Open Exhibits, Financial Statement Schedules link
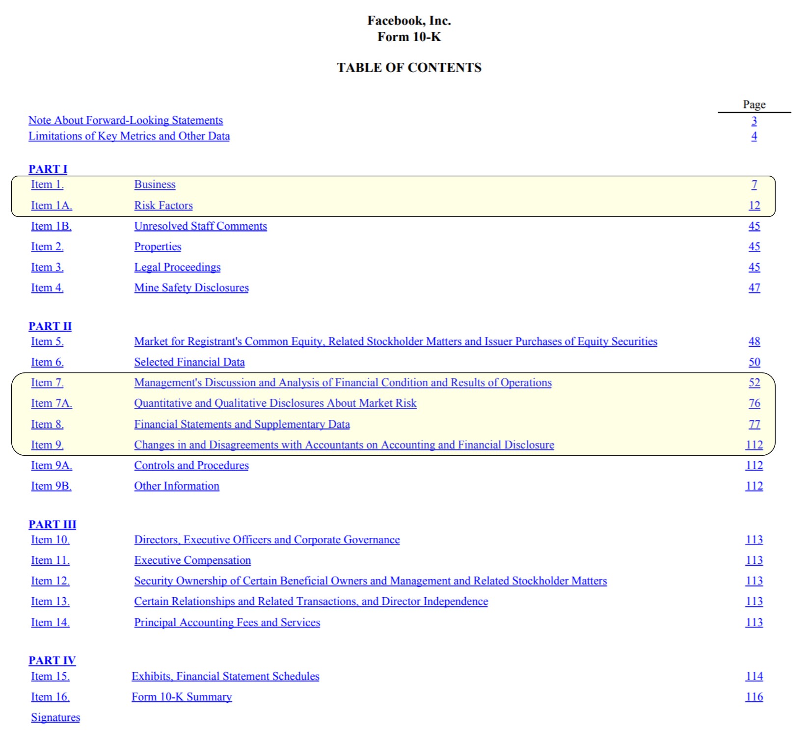This screenshot has width=807, height=739. (225, 676)
